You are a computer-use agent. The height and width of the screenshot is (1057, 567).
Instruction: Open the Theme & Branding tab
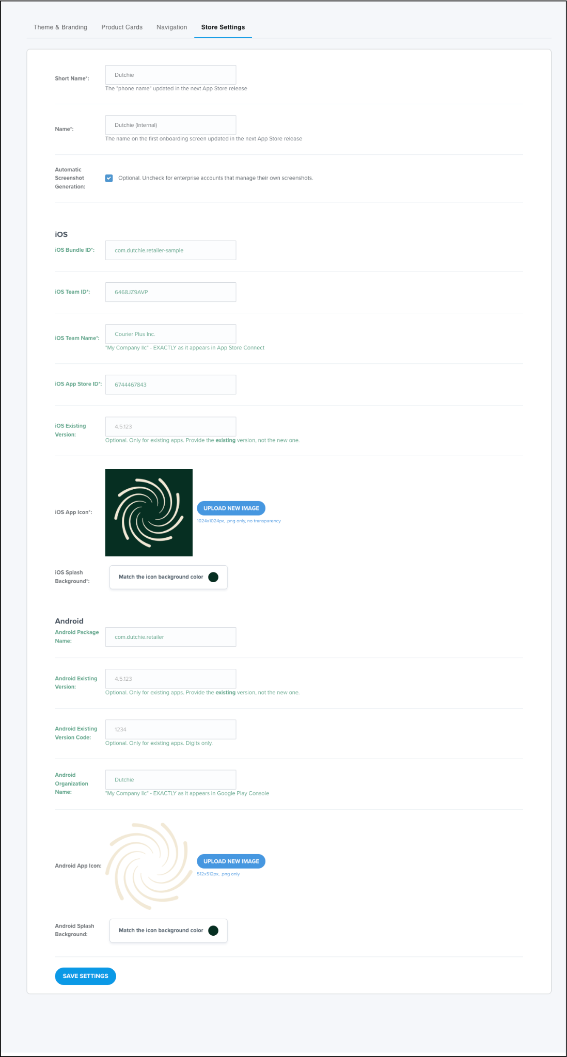click(x=60, y=27)
